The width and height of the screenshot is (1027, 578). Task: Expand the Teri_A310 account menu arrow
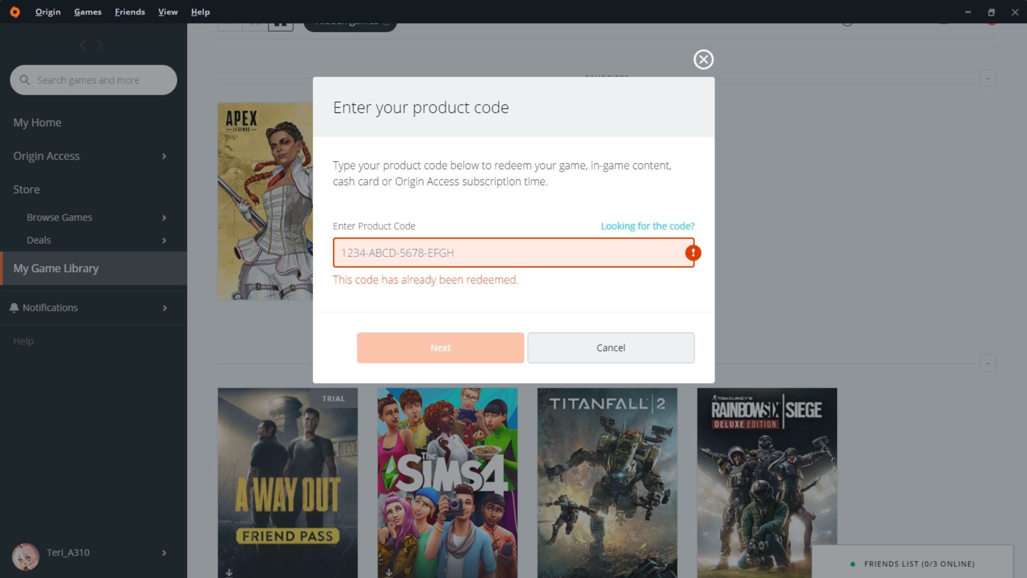(x=164, y=553)
